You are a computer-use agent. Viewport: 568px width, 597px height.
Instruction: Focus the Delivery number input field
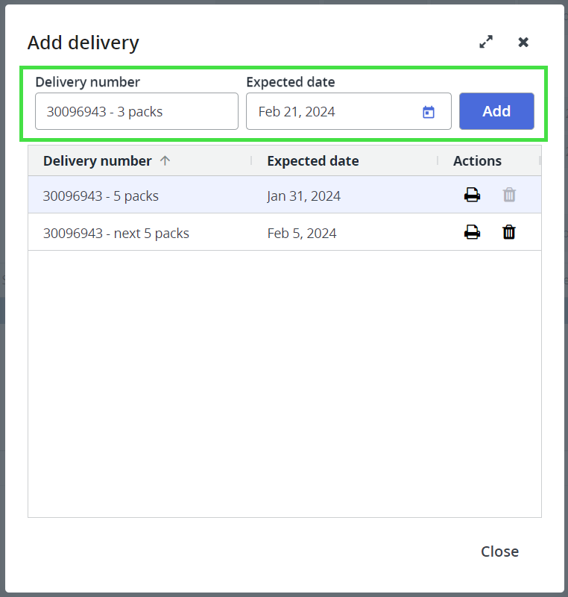click(136, 112)
